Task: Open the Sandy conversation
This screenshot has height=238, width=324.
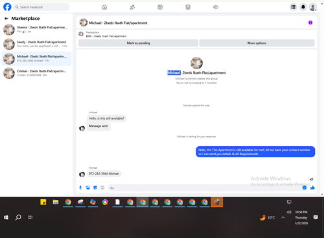Action: click(x=36, y=44)
